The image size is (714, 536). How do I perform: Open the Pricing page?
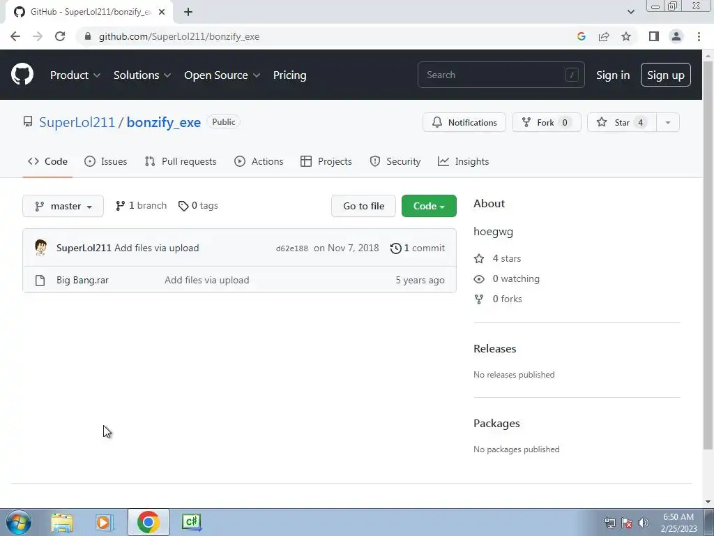[x=289, y=75]
